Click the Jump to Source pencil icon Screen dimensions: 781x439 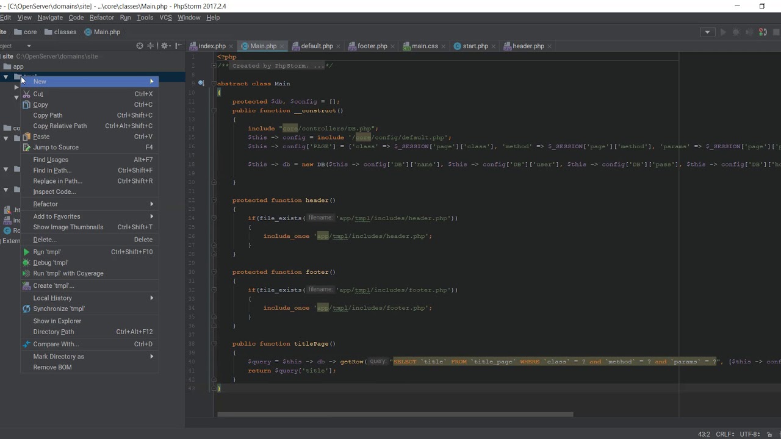[x=27, y=147]
